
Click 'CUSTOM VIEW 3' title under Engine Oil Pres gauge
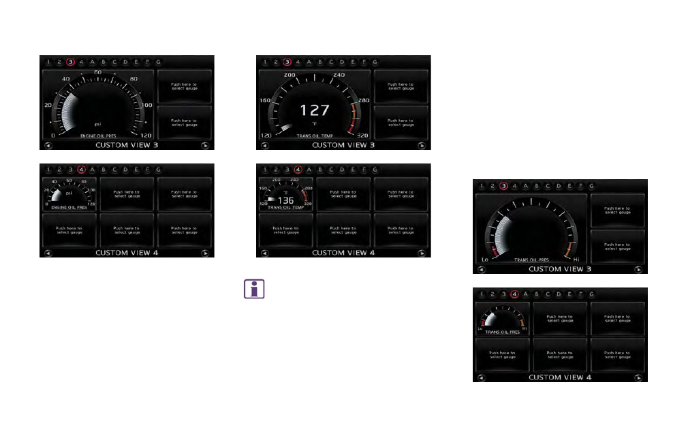click(127, 145)
